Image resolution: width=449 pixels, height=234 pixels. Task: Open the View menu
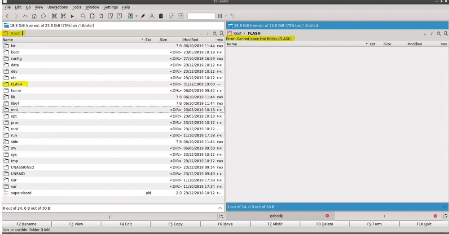pyautogui.click(x=39, y=7)
